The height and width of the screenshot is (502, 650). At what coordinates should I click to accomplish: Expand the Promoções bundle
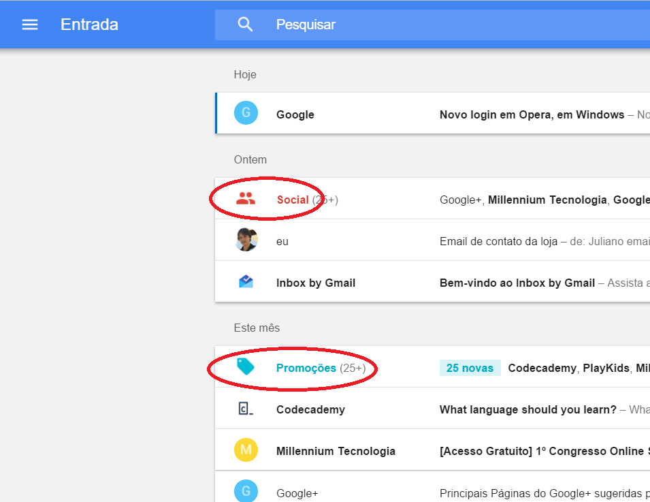[432, 366]
